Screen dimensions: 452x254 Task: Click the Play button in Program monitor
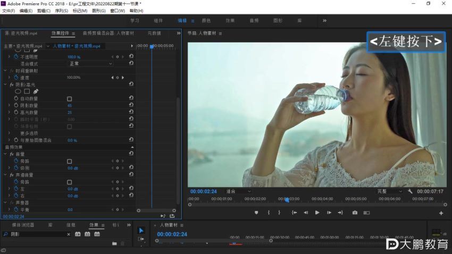[317, 213]
